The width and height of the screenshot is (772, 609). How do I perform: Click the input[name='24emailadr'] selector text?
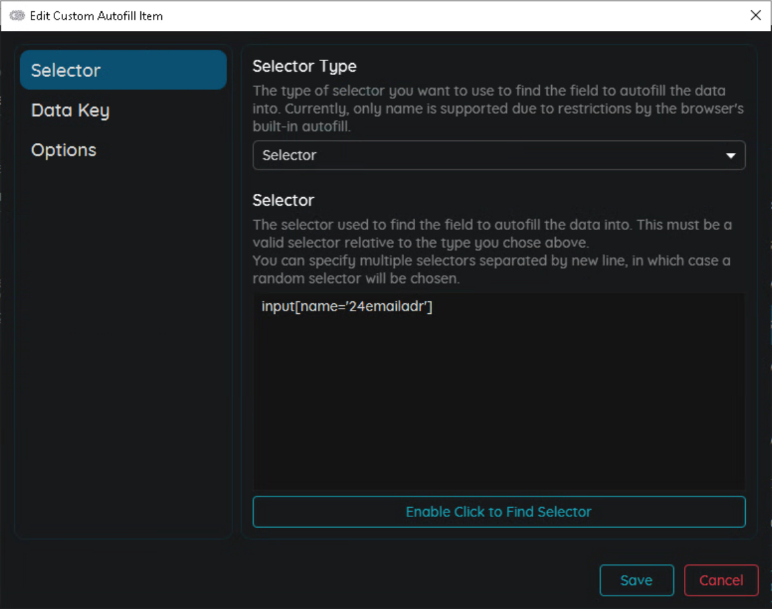(x=346, y=307)
